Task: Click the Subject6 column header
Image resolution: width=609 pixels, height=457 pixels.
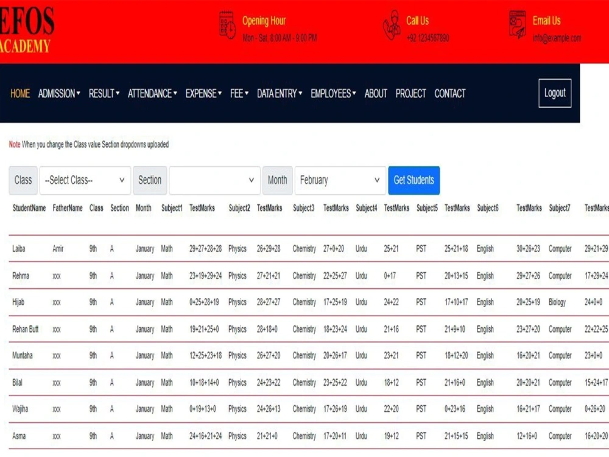Action: pos(487,208)
